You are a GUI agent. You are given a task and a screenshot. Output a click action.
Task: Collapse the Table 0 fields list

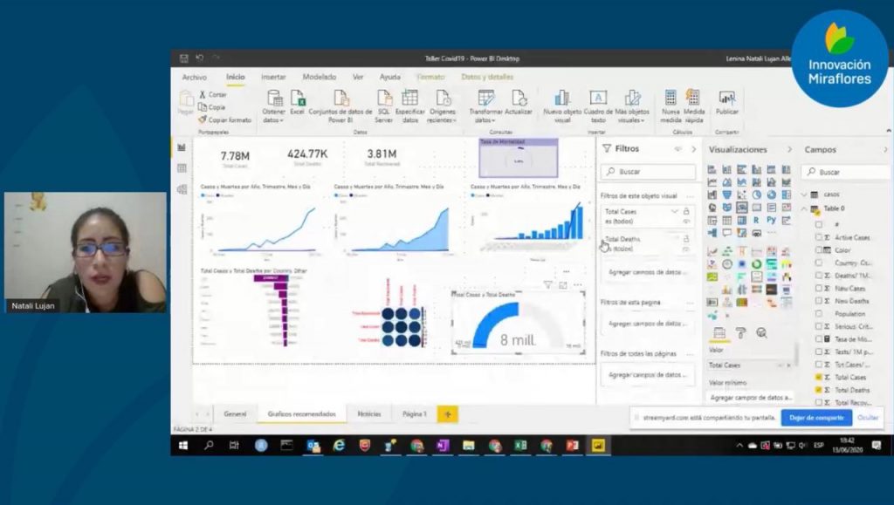pyautogui.click(x=804, y=208)
